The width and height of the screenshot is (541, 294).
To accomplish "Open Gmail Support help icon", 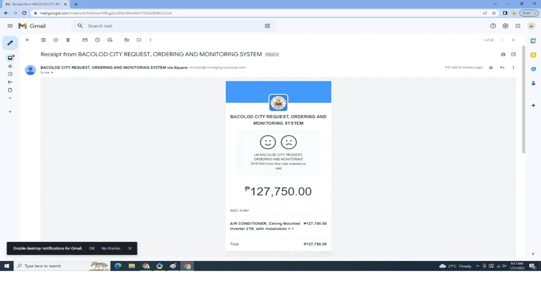I will (493, 26).
